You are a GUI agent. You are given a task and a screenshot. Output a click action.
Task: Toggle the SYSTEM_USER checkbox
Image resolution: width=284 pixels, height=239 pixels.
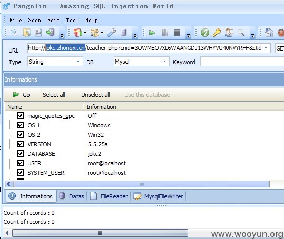pos(20,173)
